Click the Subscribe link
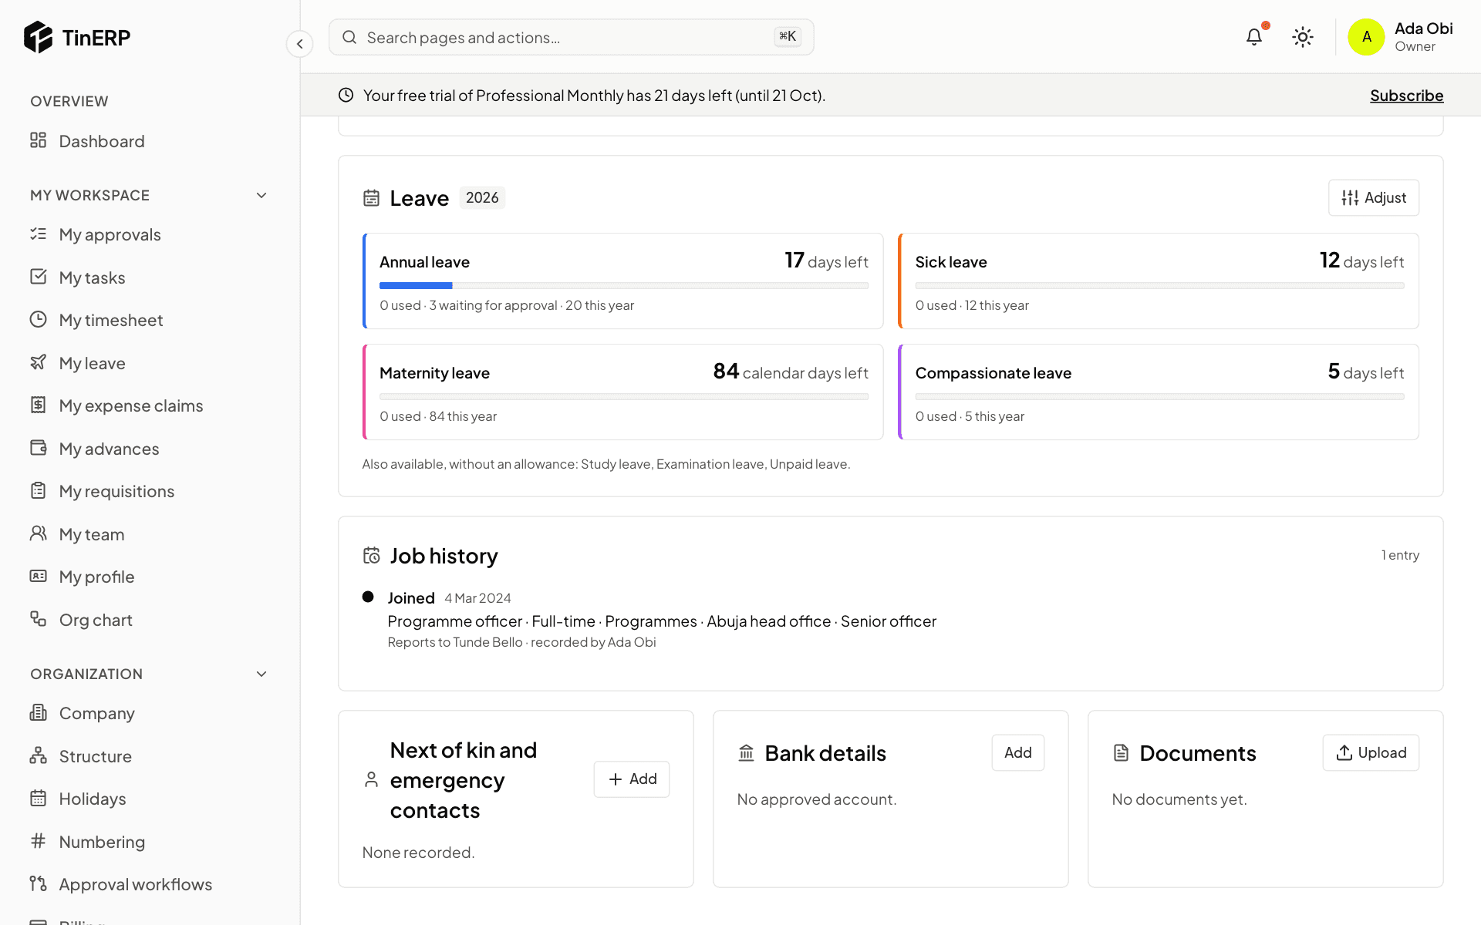Screen dimensions: 1481x925 pyautogui.click(x=1406, y=96)
